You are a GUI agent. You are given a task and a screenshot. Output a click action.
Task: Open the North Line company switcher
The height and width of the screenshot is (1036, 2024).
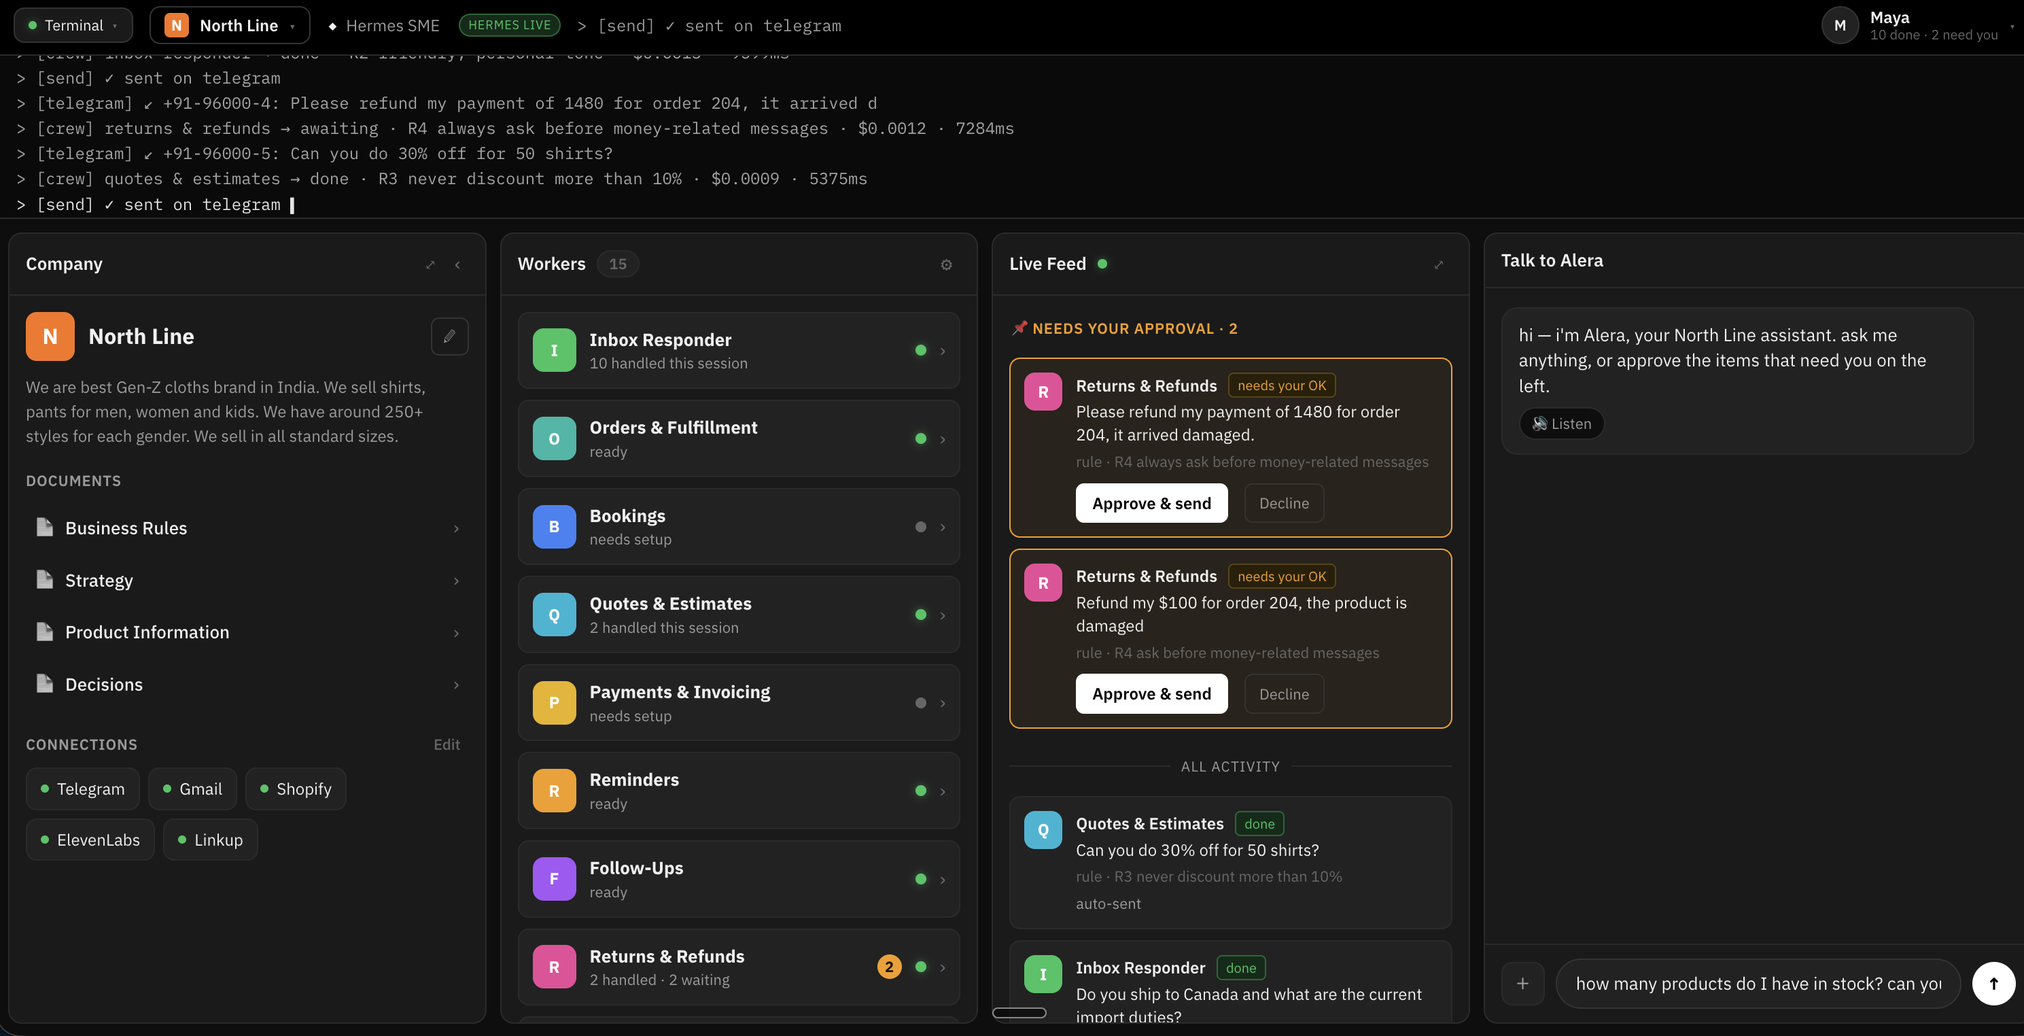[230, 25]
